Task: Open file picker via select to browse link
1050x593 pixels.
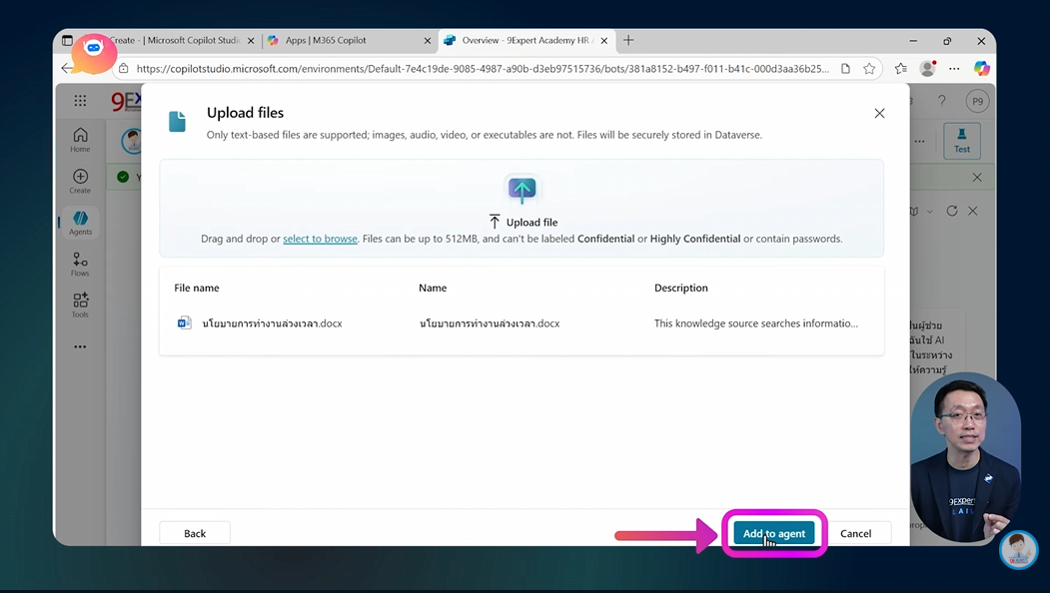Action: point(320,239)
